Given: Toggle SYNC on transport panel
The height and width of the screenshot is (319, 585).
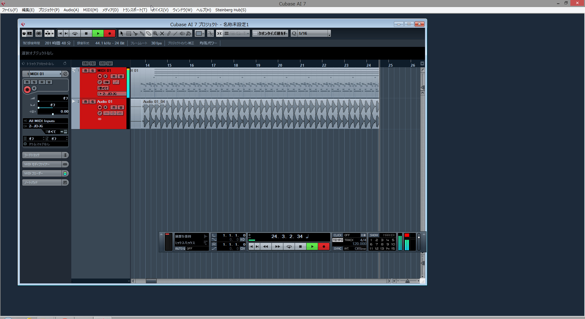Looking at the screenshot, I should [x=338, y=249].
